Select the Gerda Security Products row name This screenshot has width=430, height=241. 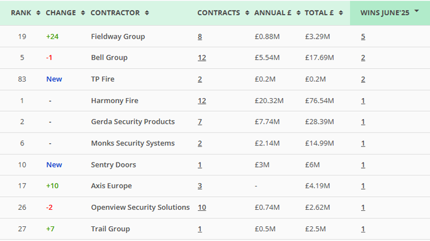(x=133, y=121)
